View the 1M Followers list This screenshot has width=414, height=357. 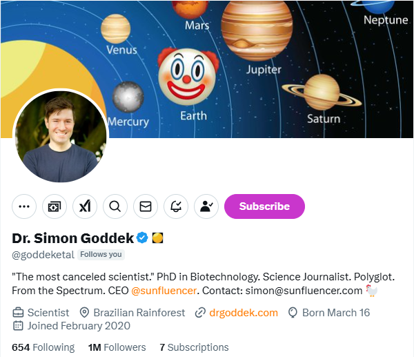tap(117, 347)
